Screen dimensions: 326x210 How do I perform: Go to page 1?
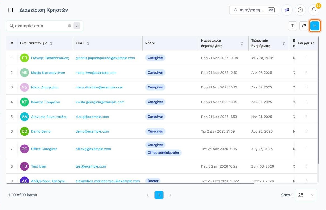[x=159, y=195]
